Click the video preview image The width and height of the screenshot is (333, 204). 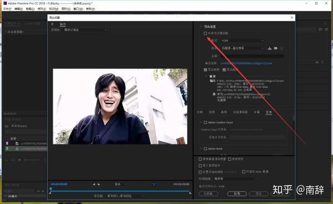(x=120, y=106)
